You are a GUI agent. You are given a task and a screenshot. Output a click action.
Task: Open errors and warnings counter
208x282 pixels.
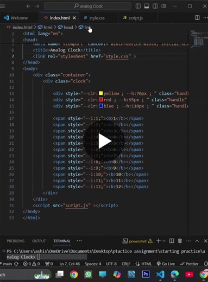[x=31, y=264]
